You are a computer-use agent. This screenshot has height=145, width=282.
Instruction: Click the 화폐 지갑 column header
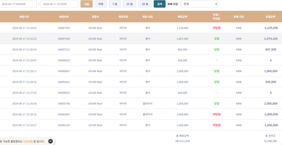point(239,17)
